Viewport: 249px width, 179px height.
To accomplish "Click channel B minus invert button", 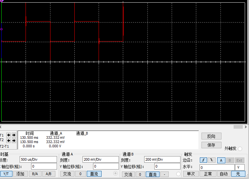I will 164,174.
